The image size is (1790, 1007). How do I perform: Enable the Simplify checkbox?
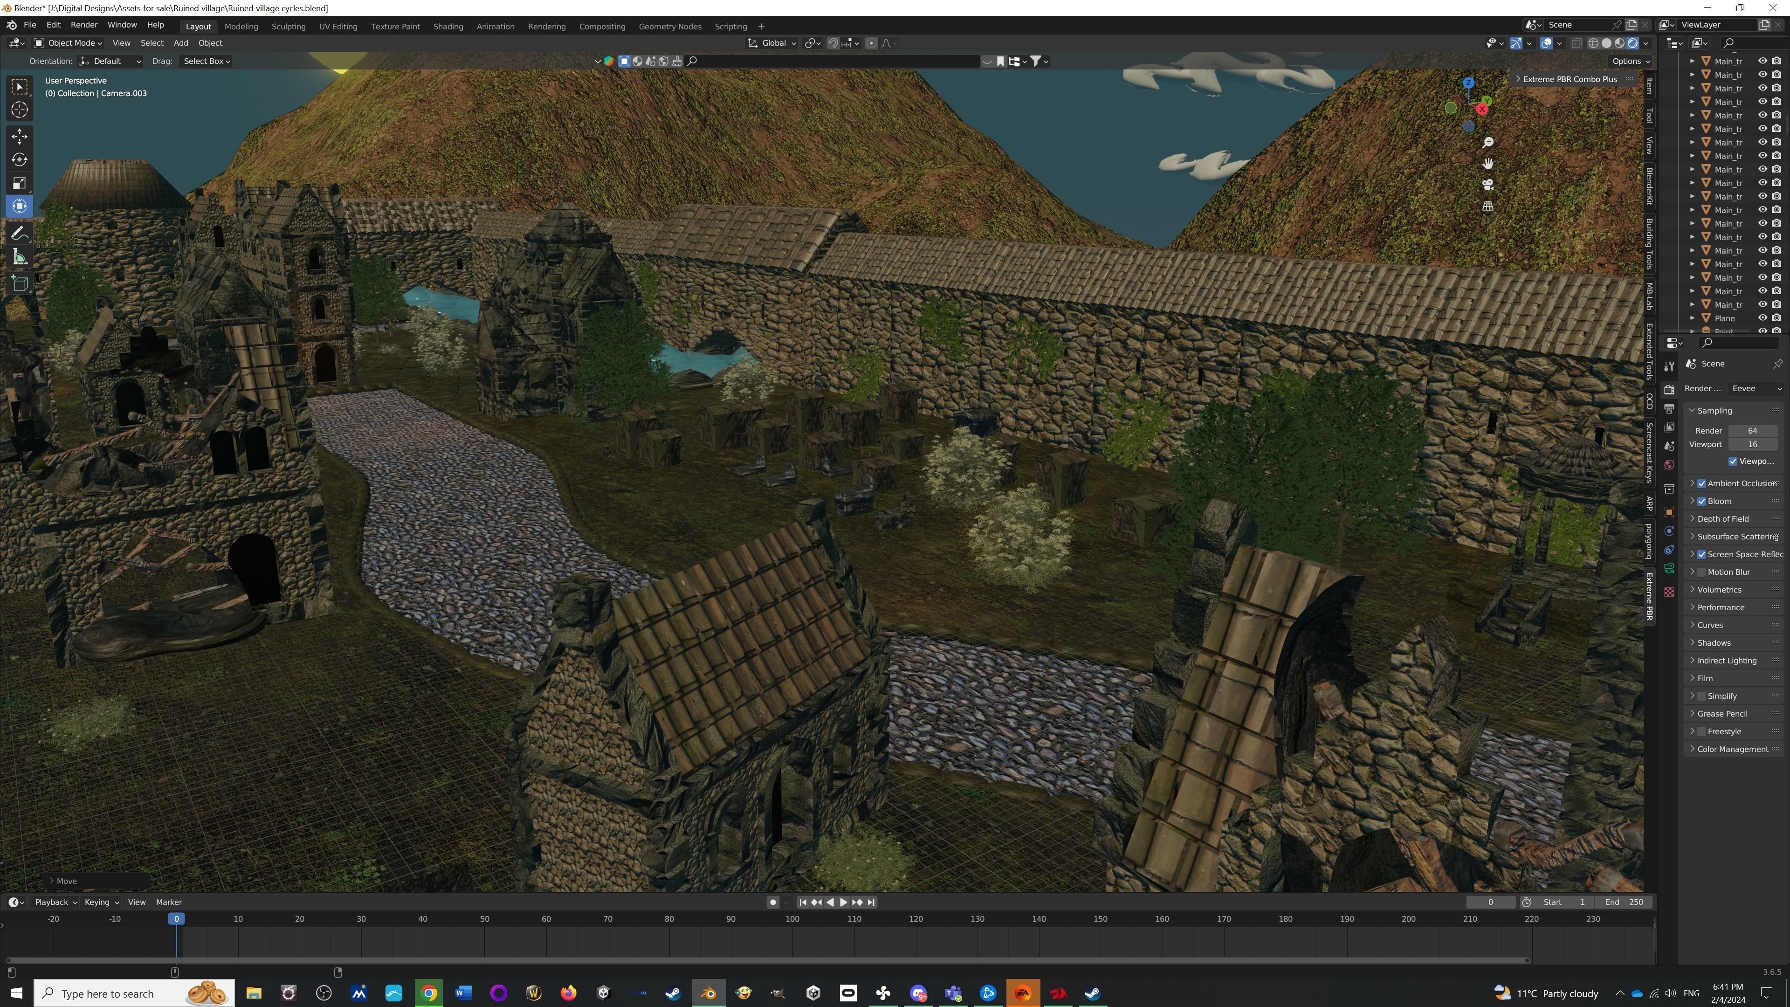click(x=1702, y=697)
